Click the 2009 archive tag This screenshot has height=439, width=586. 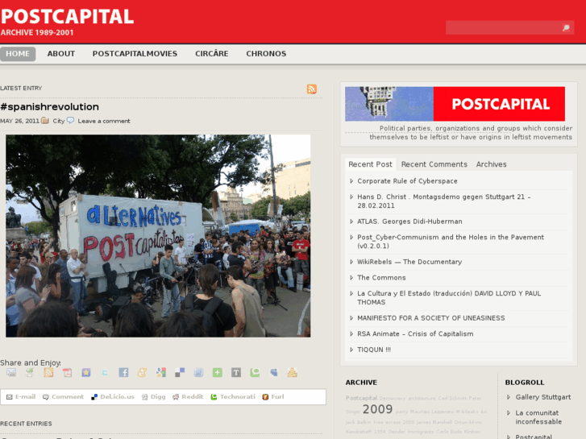click(x=377, y=409)
